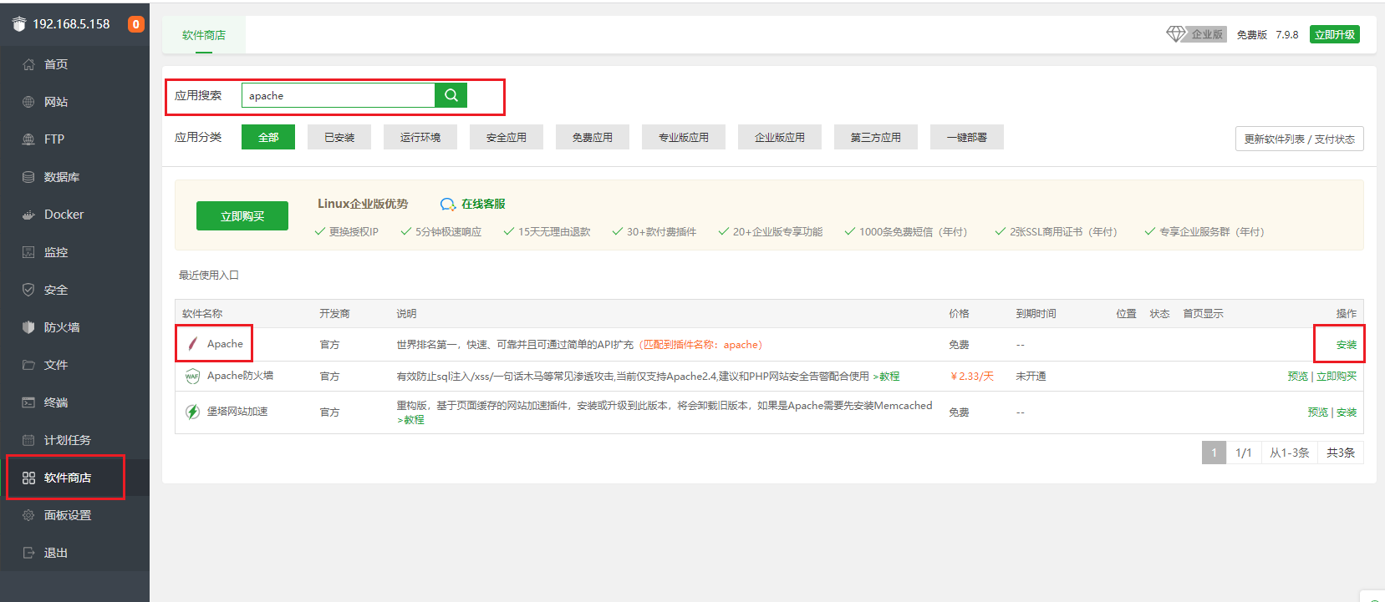
Task: Click page number 1 in pagination
Action: point(1214,453)
